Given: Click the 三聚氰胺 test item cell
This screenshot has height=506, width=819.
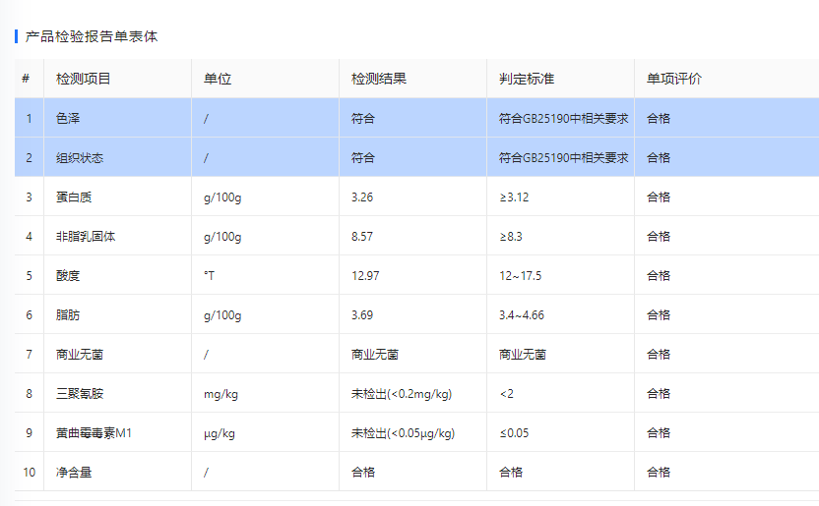Looking at the screenshot, I should [x=80, y=393].
